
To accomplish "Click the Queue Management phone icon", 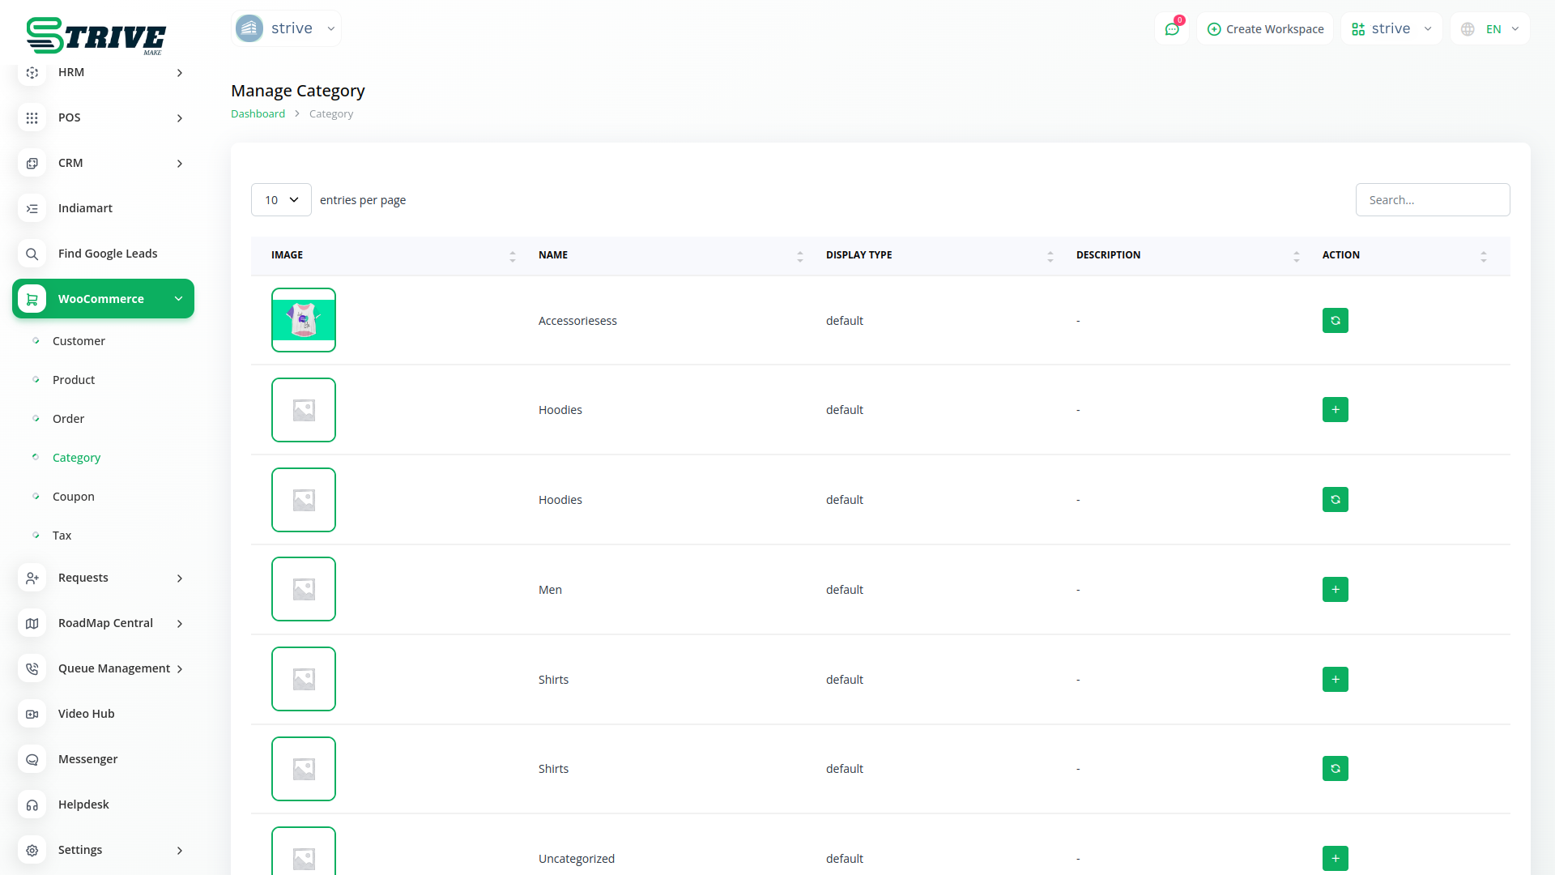I will coord(32,668).
